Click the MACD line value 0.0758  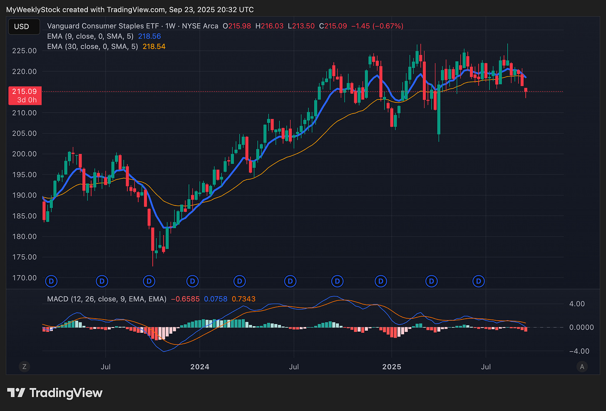[x=216, y=299]
